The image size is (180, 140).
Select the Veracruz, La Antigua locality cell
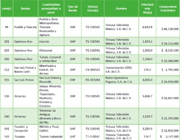click(50, 116)
